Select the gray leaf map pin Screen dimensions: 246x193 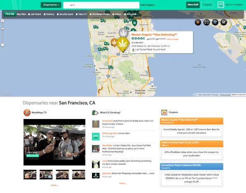123,33
